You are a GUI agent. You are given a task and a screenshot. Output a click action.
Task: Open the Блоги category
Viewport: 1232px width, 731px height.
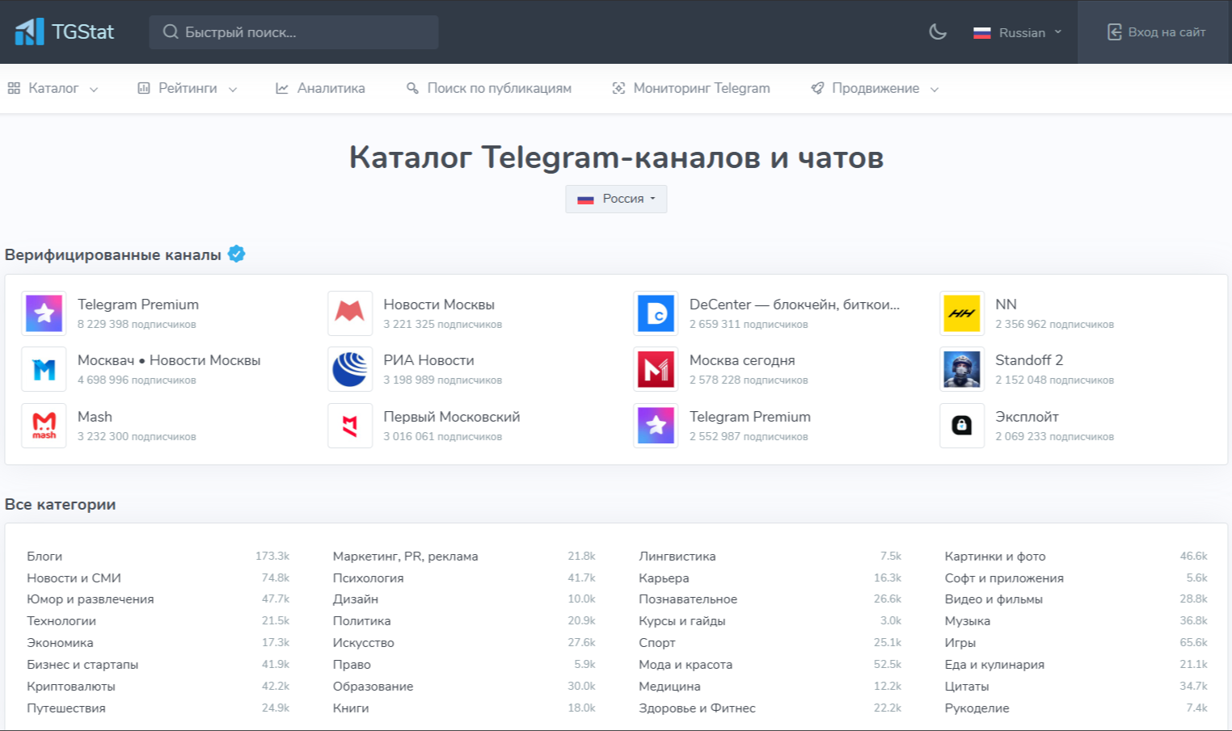point(44,556)
